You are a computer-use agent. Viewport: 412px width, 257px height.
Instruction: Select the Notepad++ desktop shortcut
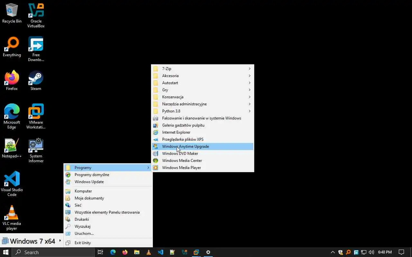(x=12, y=148)
